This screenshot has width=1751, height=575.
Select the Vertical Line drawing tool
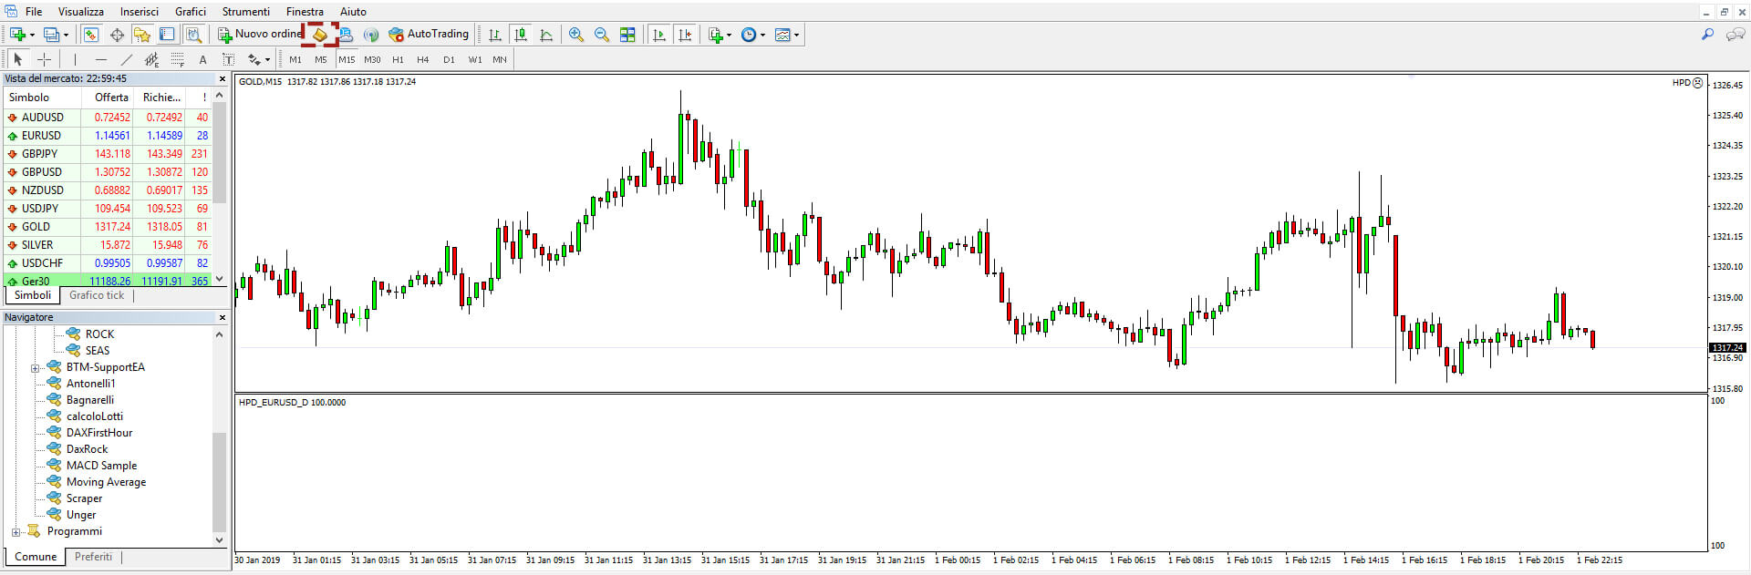tap(75, 59)
